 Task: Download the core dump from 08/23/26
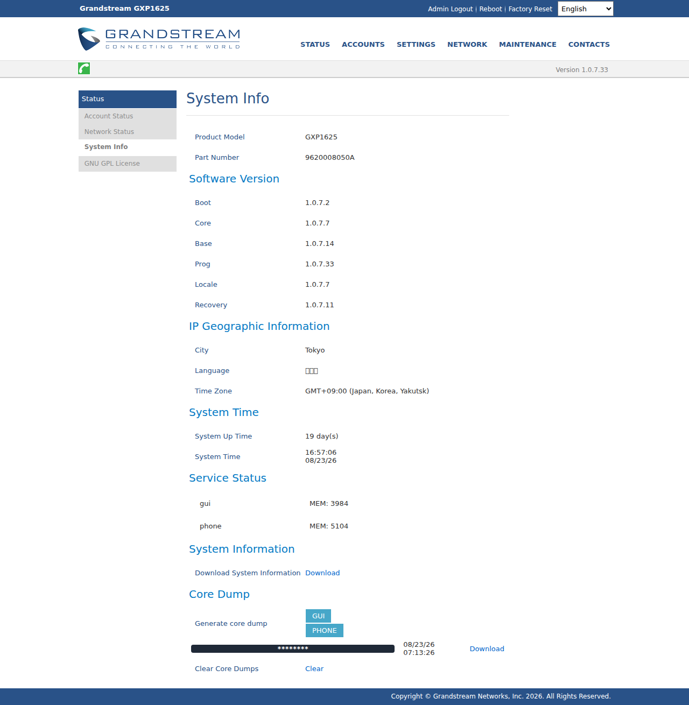click(487, 649)
